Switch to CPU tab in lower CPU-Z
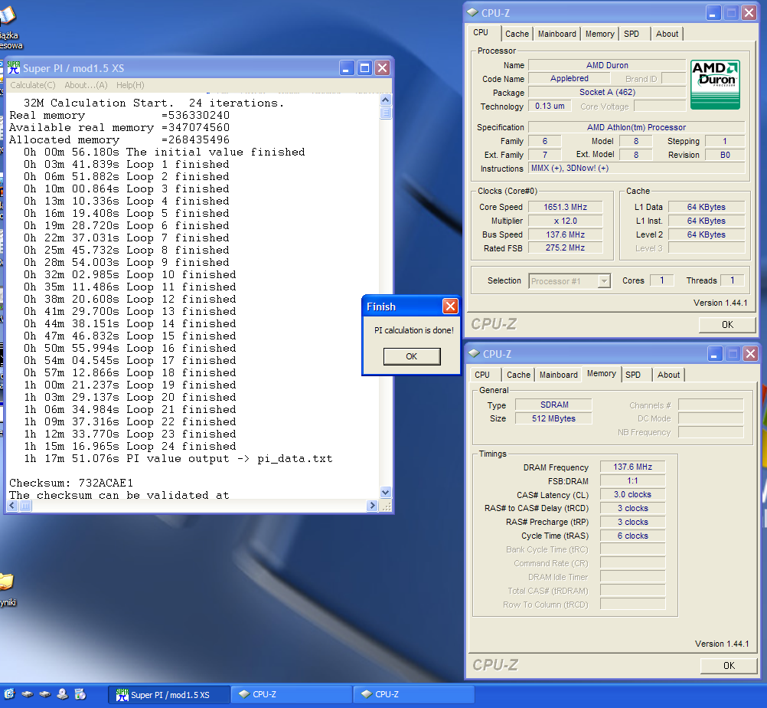The height and width of the screenshot is (708, 767). [x=482, y=375]
